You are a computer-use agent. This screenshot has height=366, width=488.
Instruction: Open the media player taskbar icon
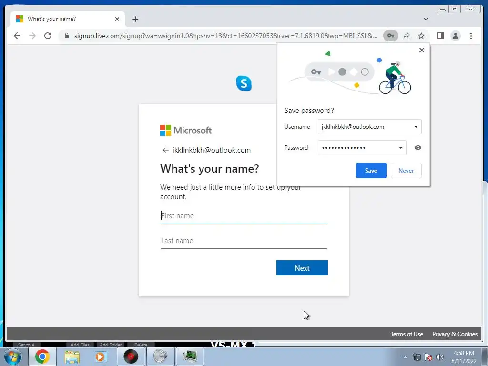(100, 356)
